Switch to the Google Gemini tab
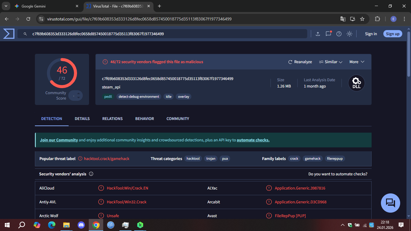This screenshot has height=231, width=411. [47, 6]
